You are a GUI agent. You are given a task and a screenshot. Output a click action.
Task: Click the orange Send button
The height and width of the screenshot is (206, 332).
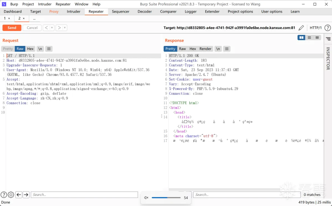click(12, 28)
